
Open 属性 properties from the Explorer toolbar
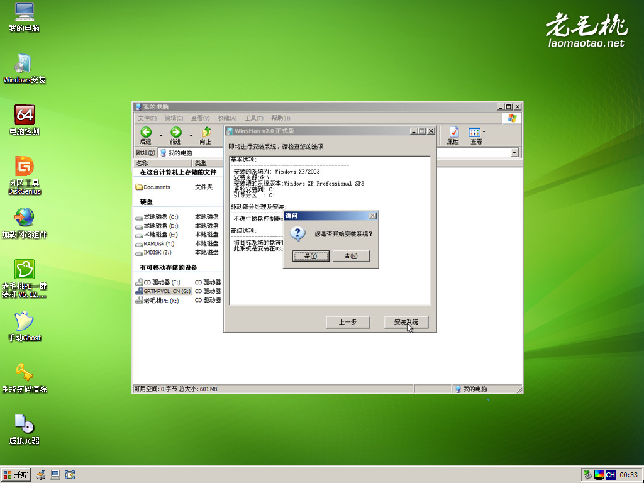click(x=453, y=136)
